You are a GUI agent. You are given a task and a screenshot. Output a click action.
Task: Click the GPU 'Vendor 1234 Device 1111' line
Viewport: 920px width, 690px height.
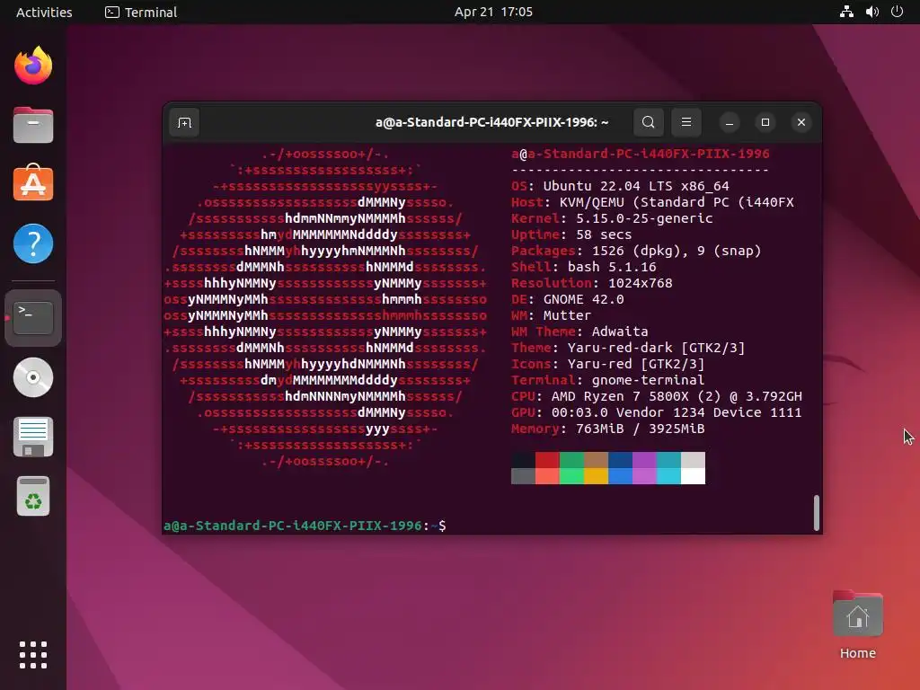coord(656,412)
